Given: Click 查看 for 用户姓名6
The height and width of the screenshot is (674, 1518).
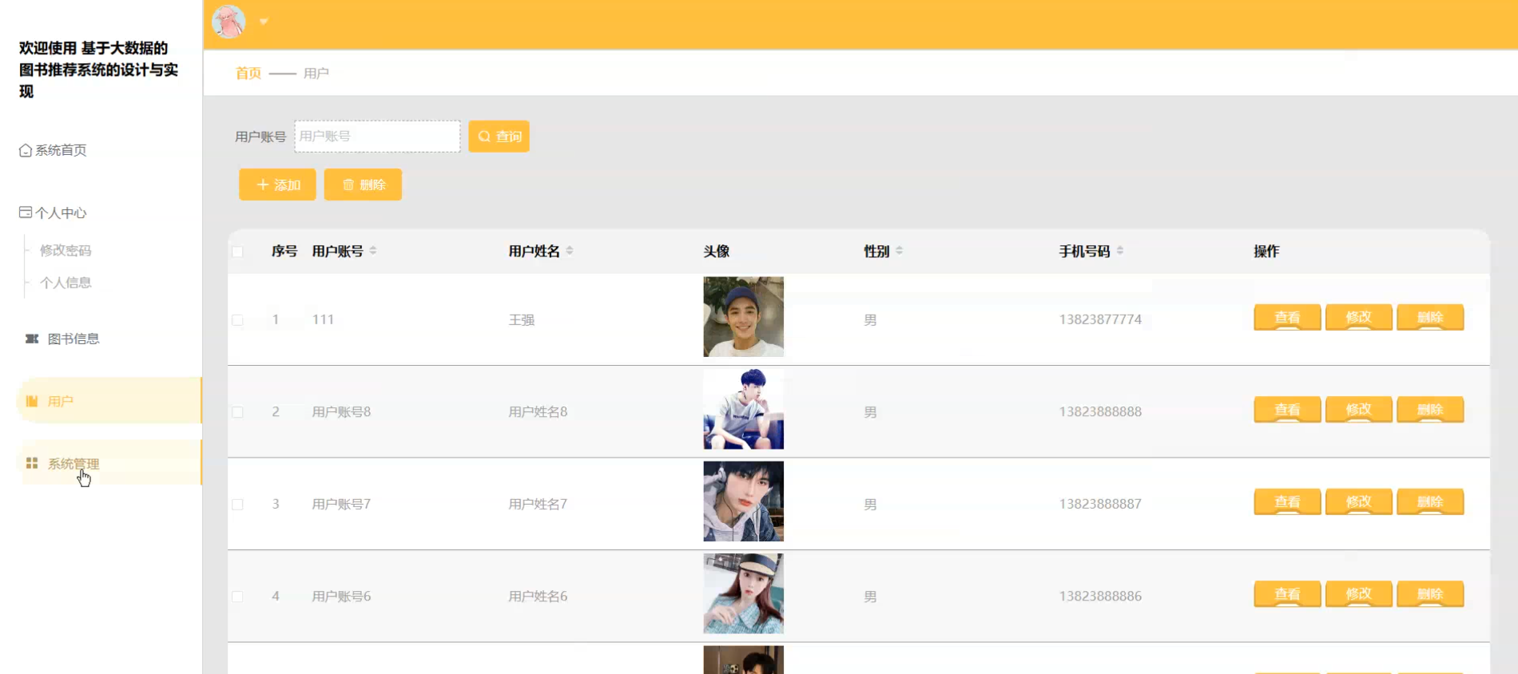Looking at the screenshot, I should pos(1287,594).
